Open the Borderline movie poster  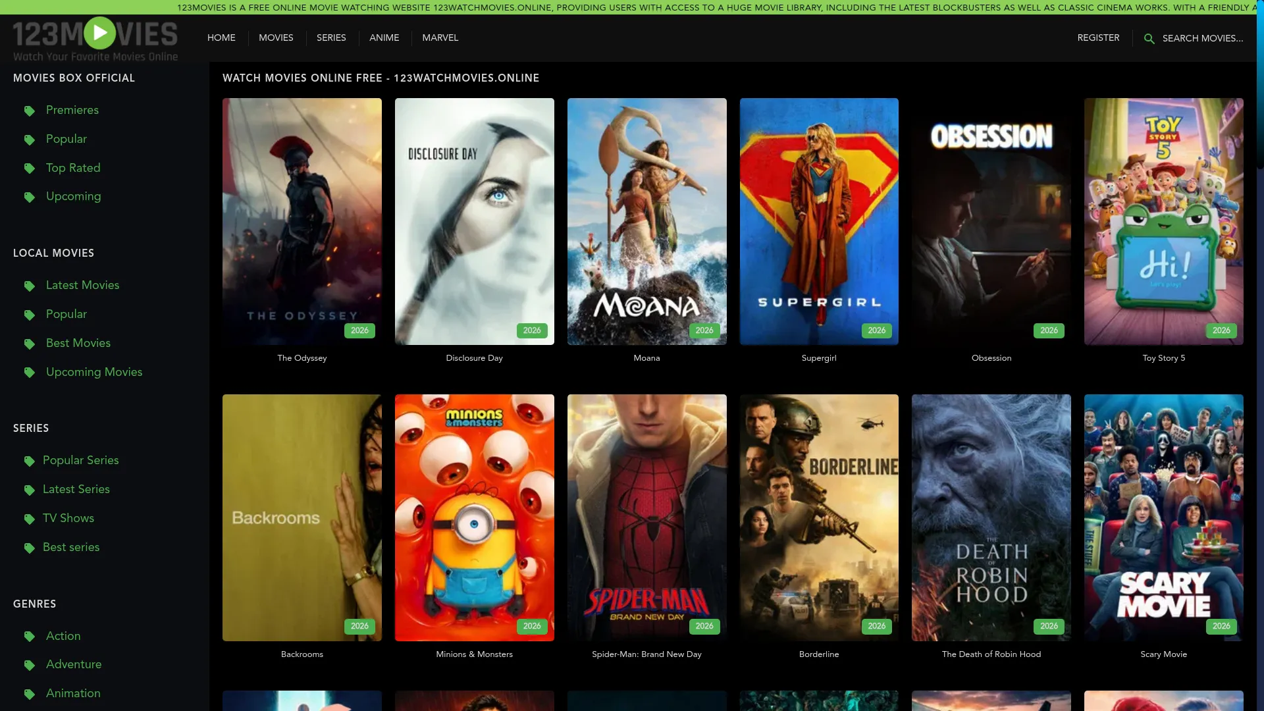819,517
